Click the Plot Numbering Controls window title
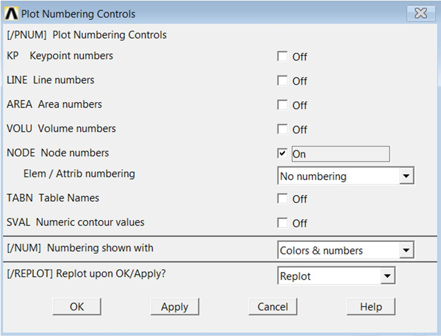Screen dimensions: 441x336 [x=78, y=14]
